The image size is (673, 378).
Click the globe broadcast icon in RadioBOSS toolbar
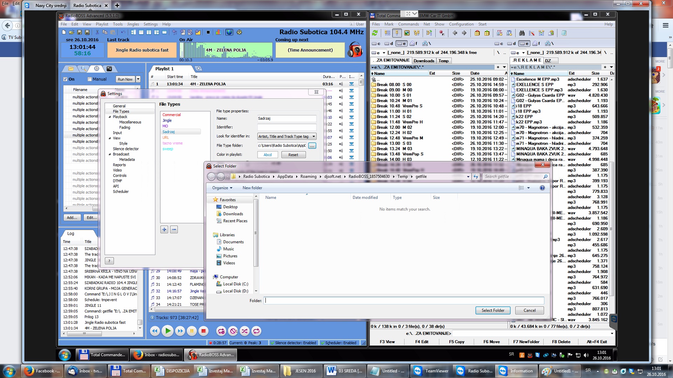click(x=229, y=32)
